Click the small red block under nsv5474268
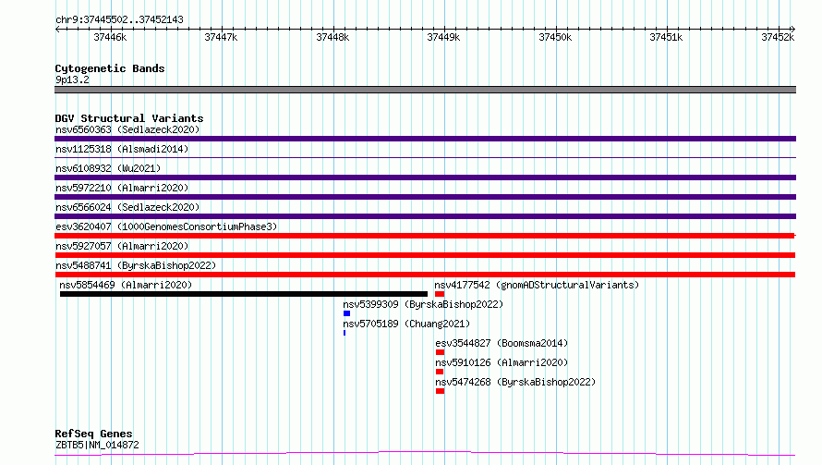 point(440,391)
